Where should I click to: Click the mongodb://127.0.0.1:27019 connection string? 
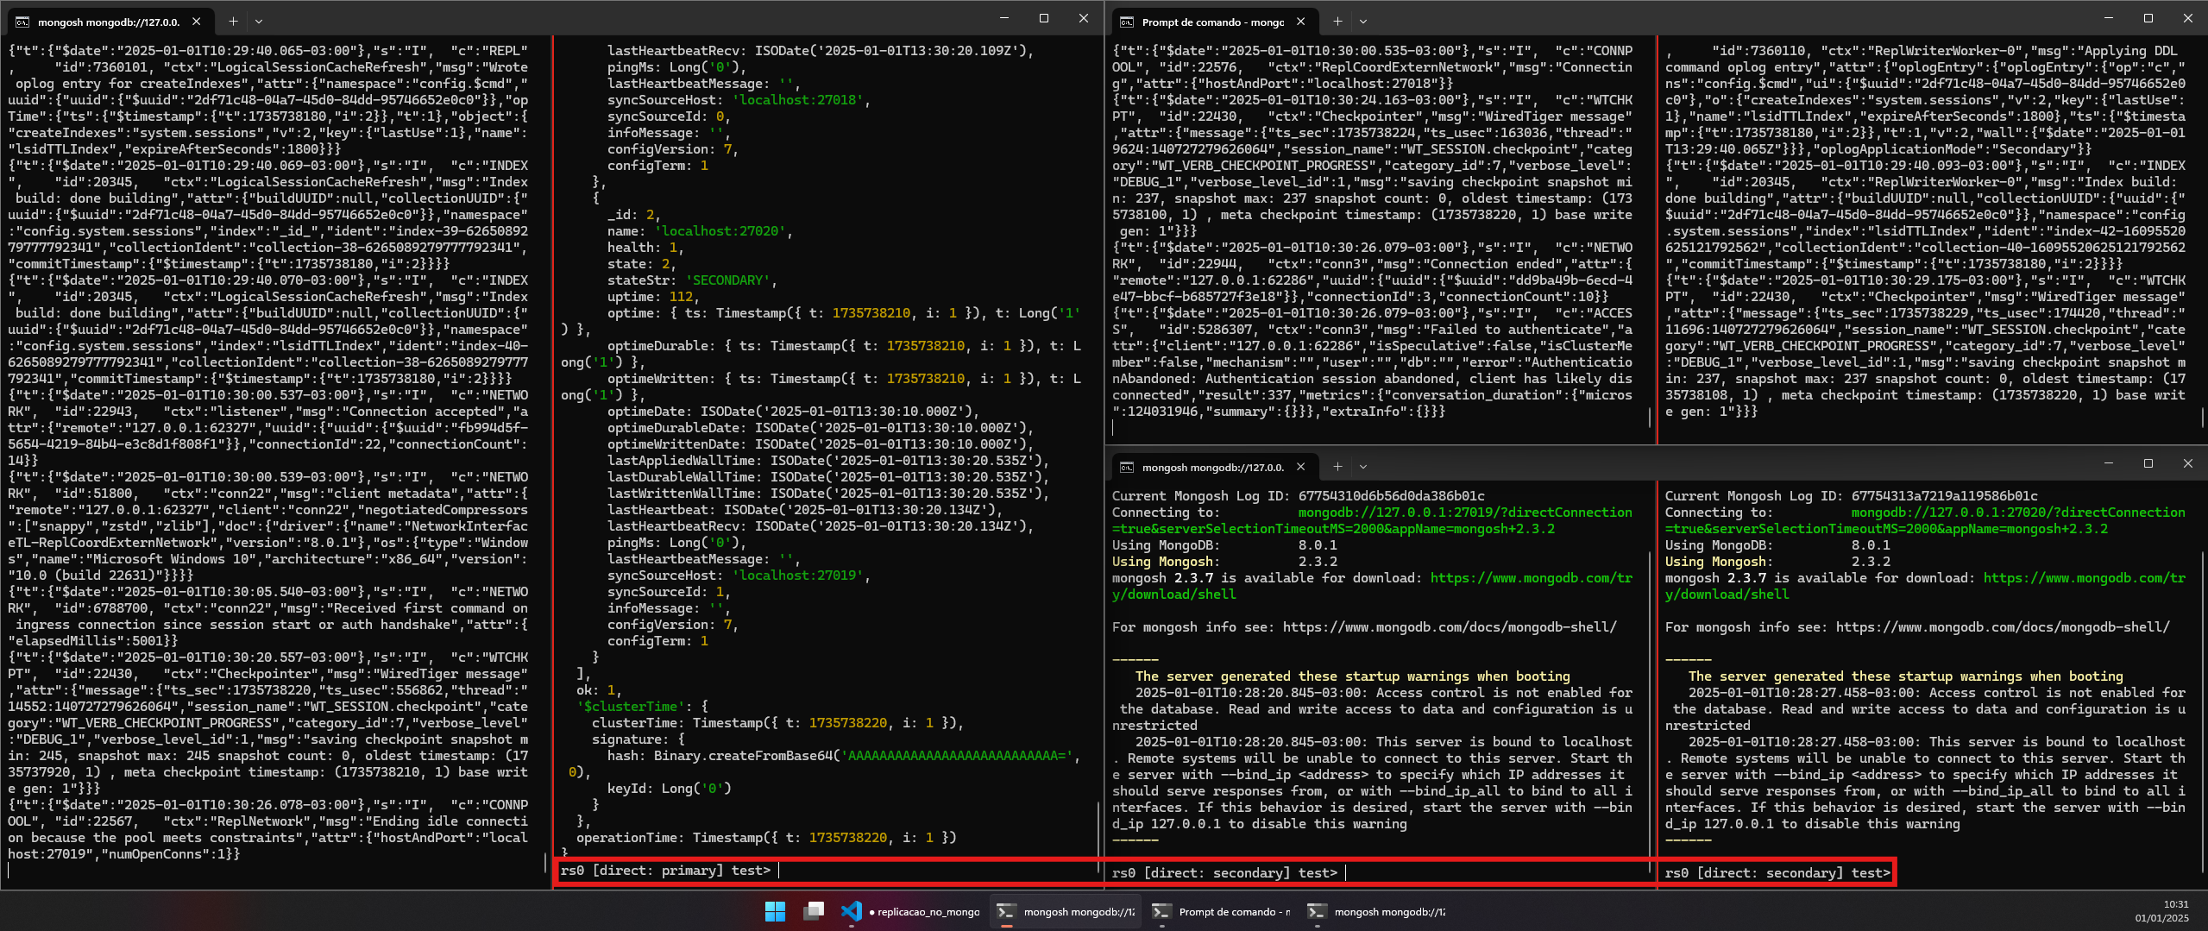pos(1465,513)
